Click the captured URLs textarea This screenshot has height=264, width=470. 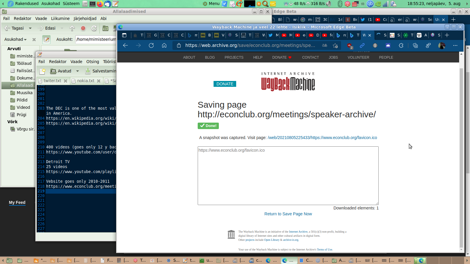(288, 176)
